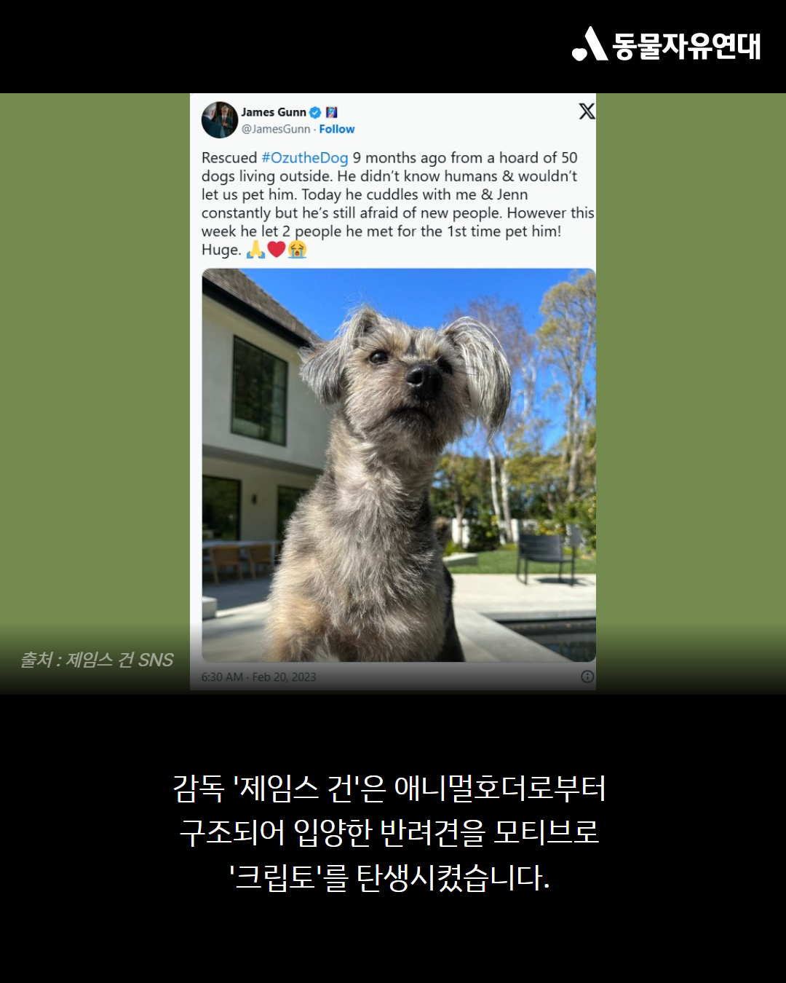The image size is (786, 983).
Task: Click the caption line starting with 감독 '제임스 건'
Action: tap(389, 789)
